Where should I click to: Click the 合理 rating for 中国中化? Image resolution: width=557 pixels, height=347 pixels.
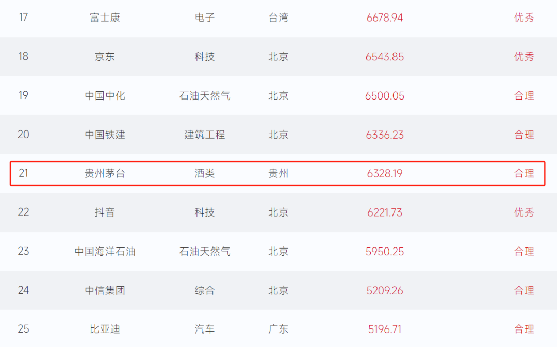click(524, 96)
